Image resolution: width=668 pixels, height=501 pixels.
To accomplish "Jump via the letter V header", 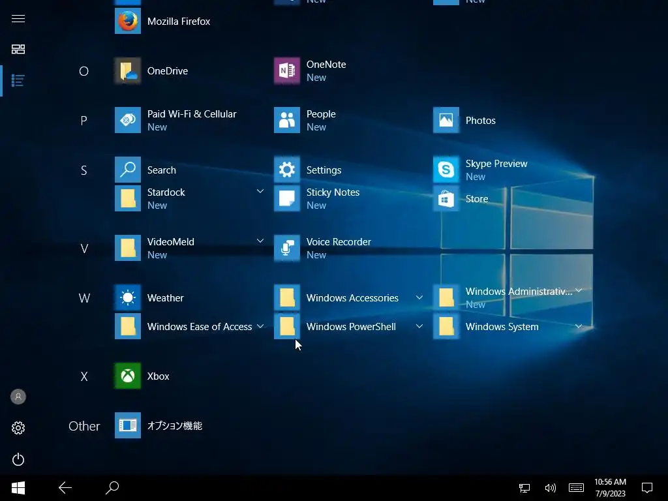I will click(x=84, y=249).
